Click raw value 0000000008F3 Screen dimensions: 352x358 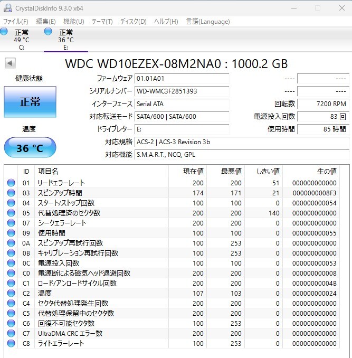(x=315, y=193)
